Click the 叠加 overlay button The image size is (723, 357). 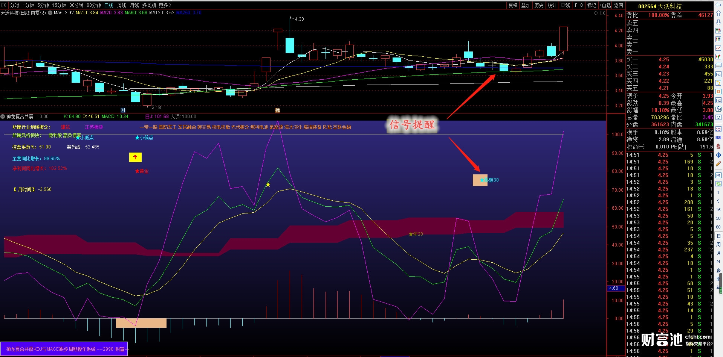click(x=526, y=5)
